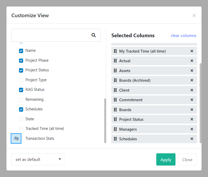Open the "set as default" dropdown
Screen dimensions: 208x177
38,159
